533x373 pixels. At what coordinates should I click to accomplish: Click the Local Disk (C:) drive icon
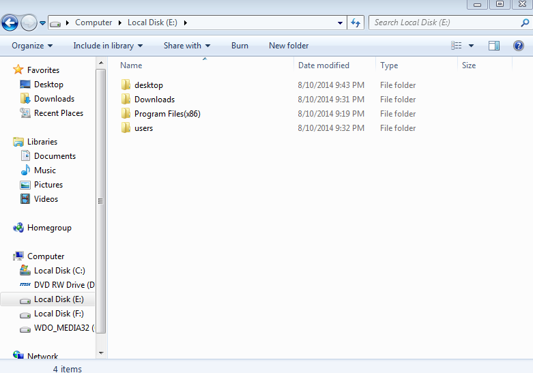pyautogui.click(x=25, y=270)
